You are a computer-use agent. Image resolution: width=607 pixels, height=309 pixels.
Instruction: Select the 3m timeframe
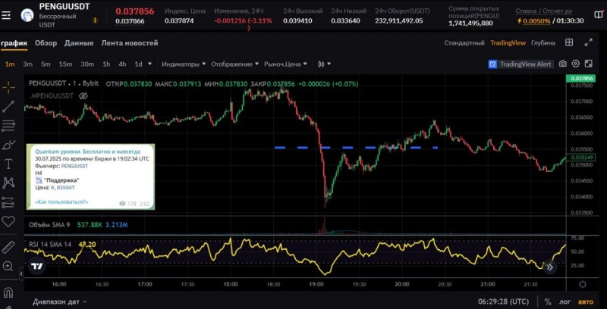(27, 64)
